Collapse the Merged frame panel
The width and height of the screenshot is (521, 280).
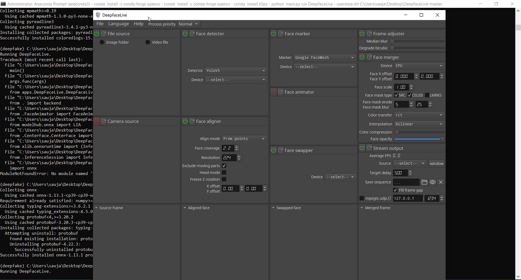click(362, 208)
